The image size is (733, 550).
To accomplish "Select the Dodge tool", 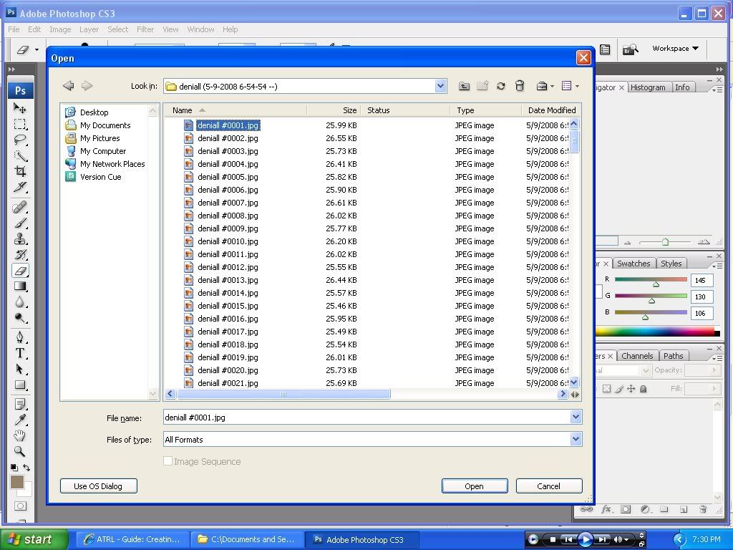I will (x=19, y=318).
